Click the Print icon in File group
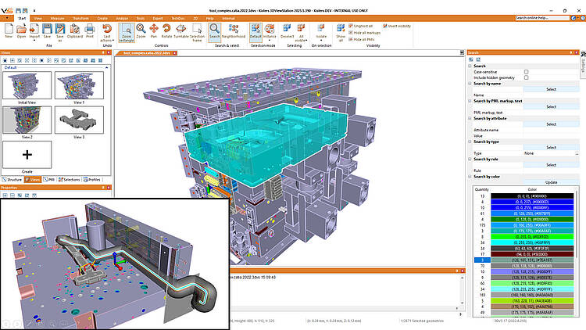 (x=90, y=31)
